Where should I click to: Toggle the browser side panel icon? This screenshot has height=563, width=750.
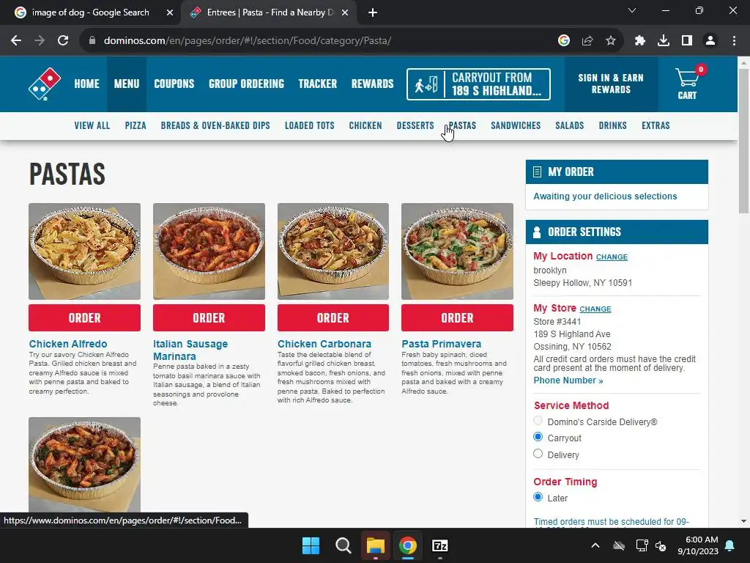687,41
